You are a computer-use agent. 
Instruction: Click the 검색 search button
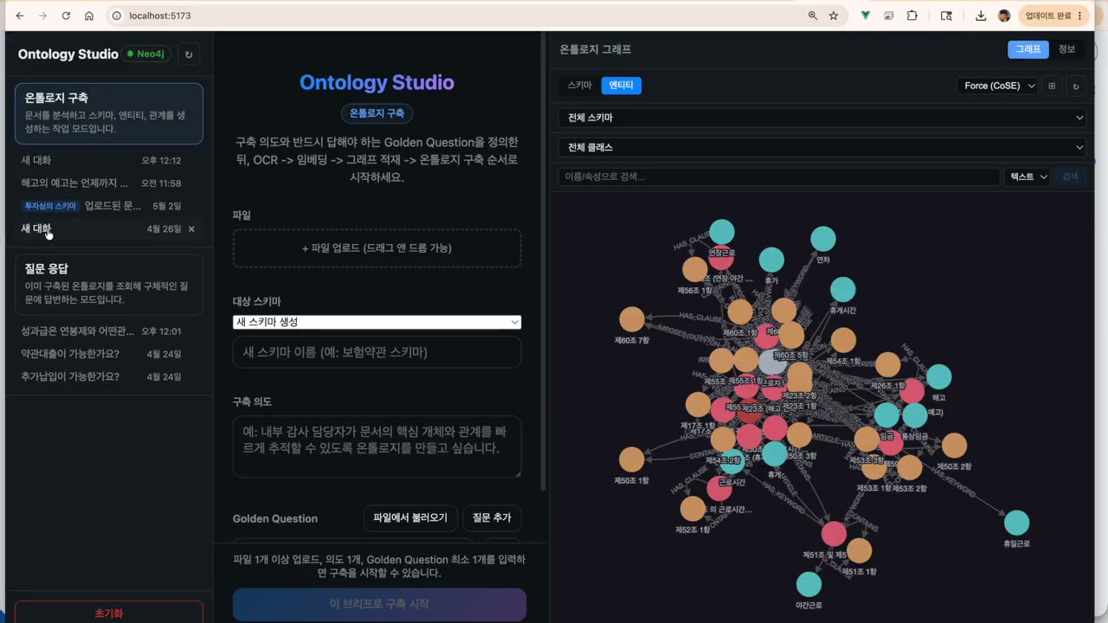point(1071,177)
